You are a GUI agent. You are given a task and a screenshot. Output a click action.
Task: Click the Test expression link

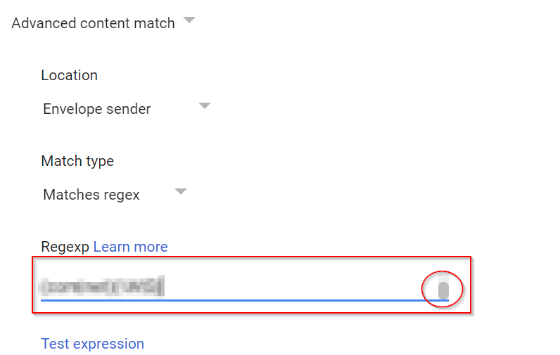92,344
